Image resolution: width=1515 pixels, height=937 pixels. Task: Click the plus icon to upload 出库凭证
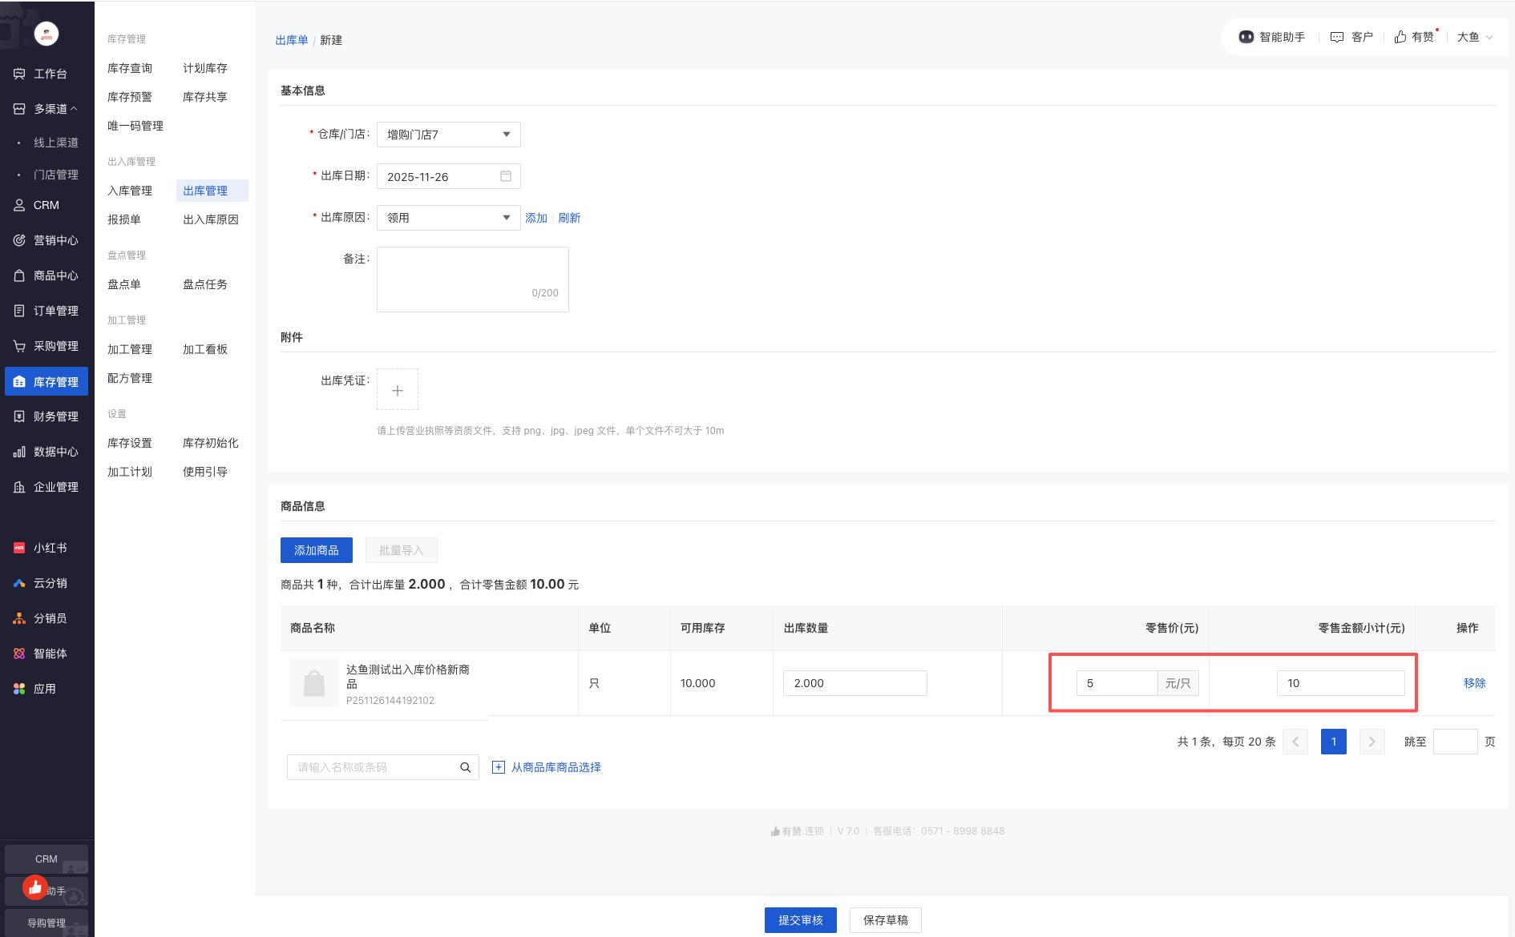[x=398, y=390]
